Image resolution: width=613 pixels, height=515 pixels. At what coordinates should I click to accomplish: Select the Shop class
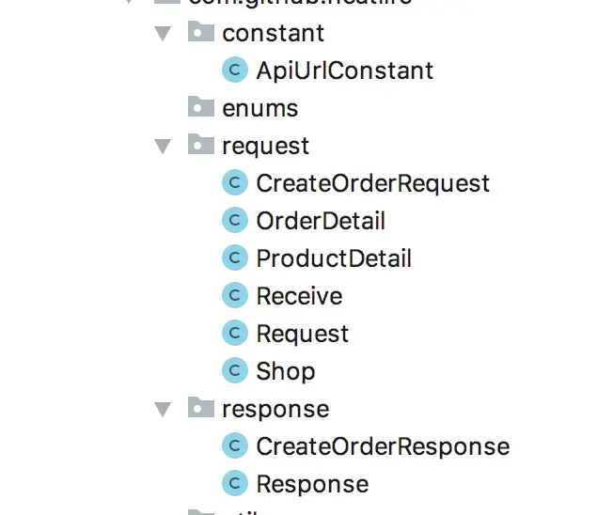tap(285, 371)
